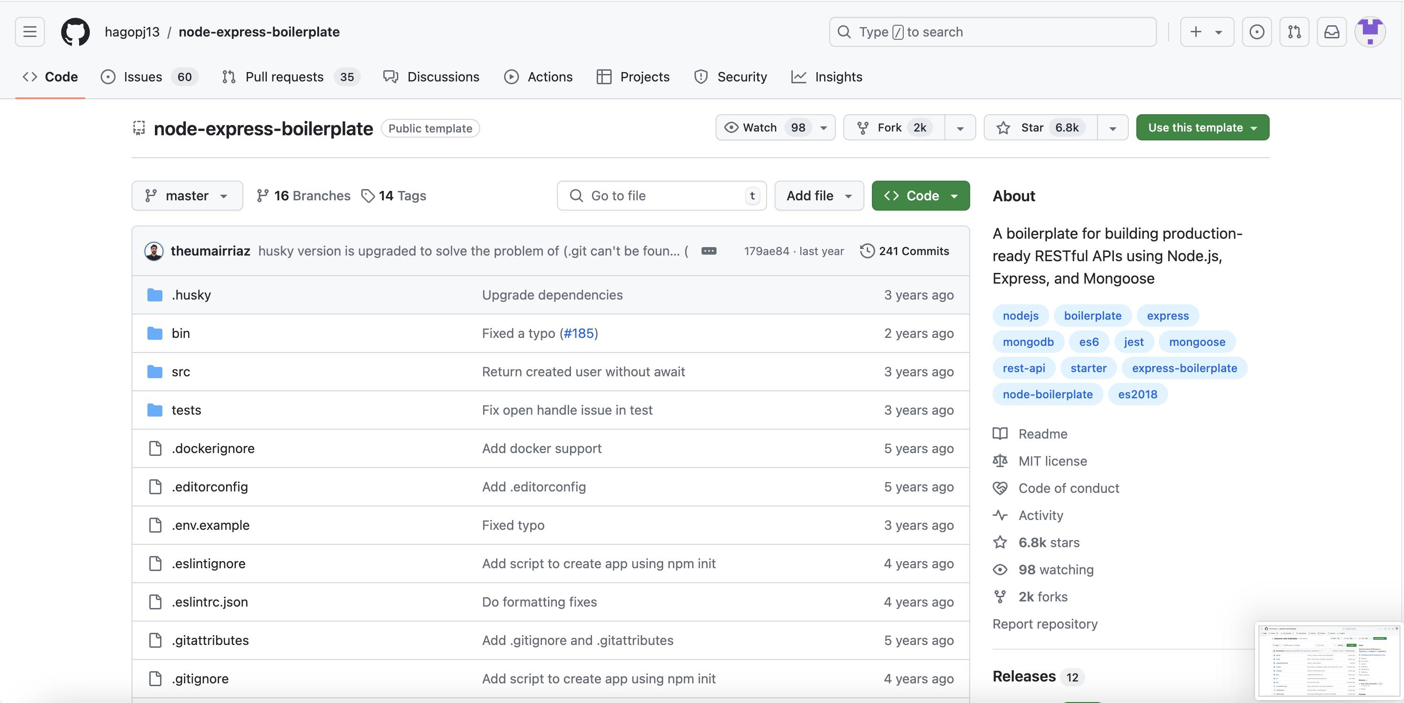The width and height of the screenshot is (1404, 703).
Task: Click the .gitignore file icon
Action: [155, 679]
